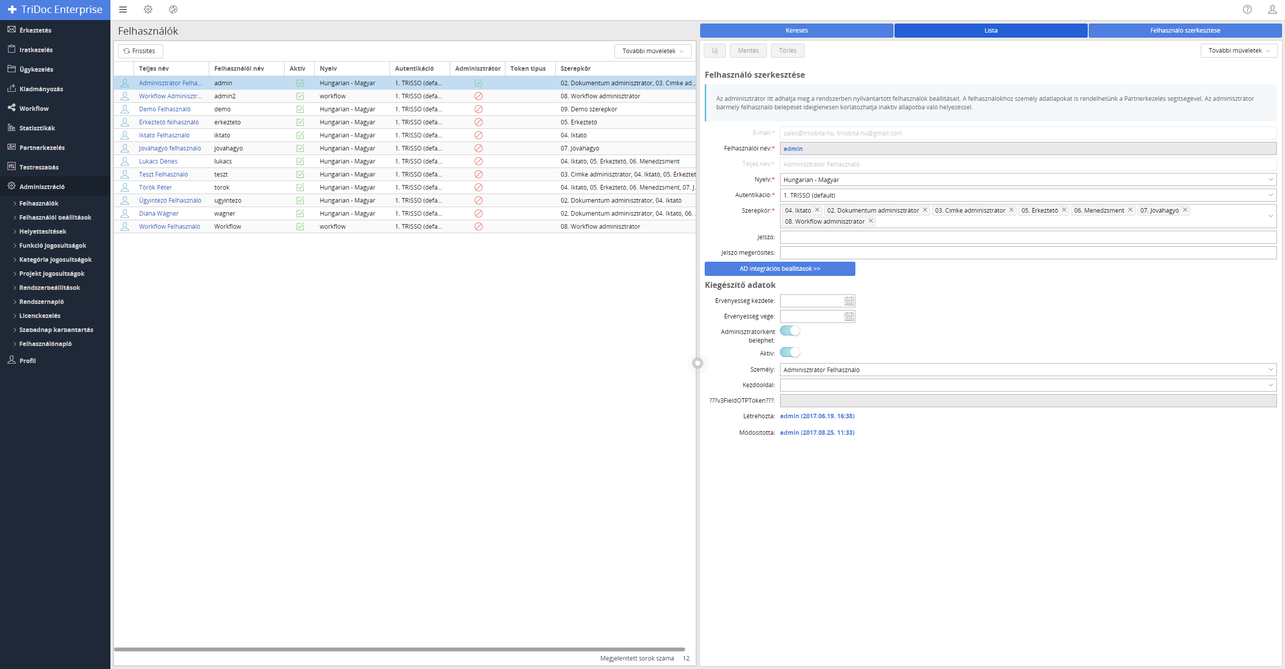This screenshot has height=669, width=1285.
Task: Expand the Nyelv dropdown
Action: point(1271,180)
